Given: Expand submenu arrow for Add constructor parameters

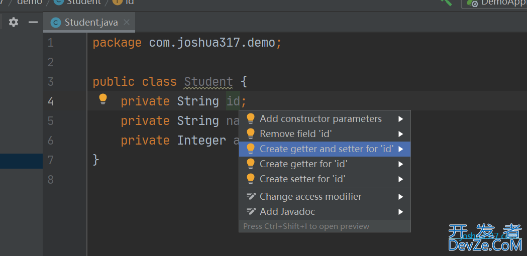Looking at the screenshot, I should 400,119.
